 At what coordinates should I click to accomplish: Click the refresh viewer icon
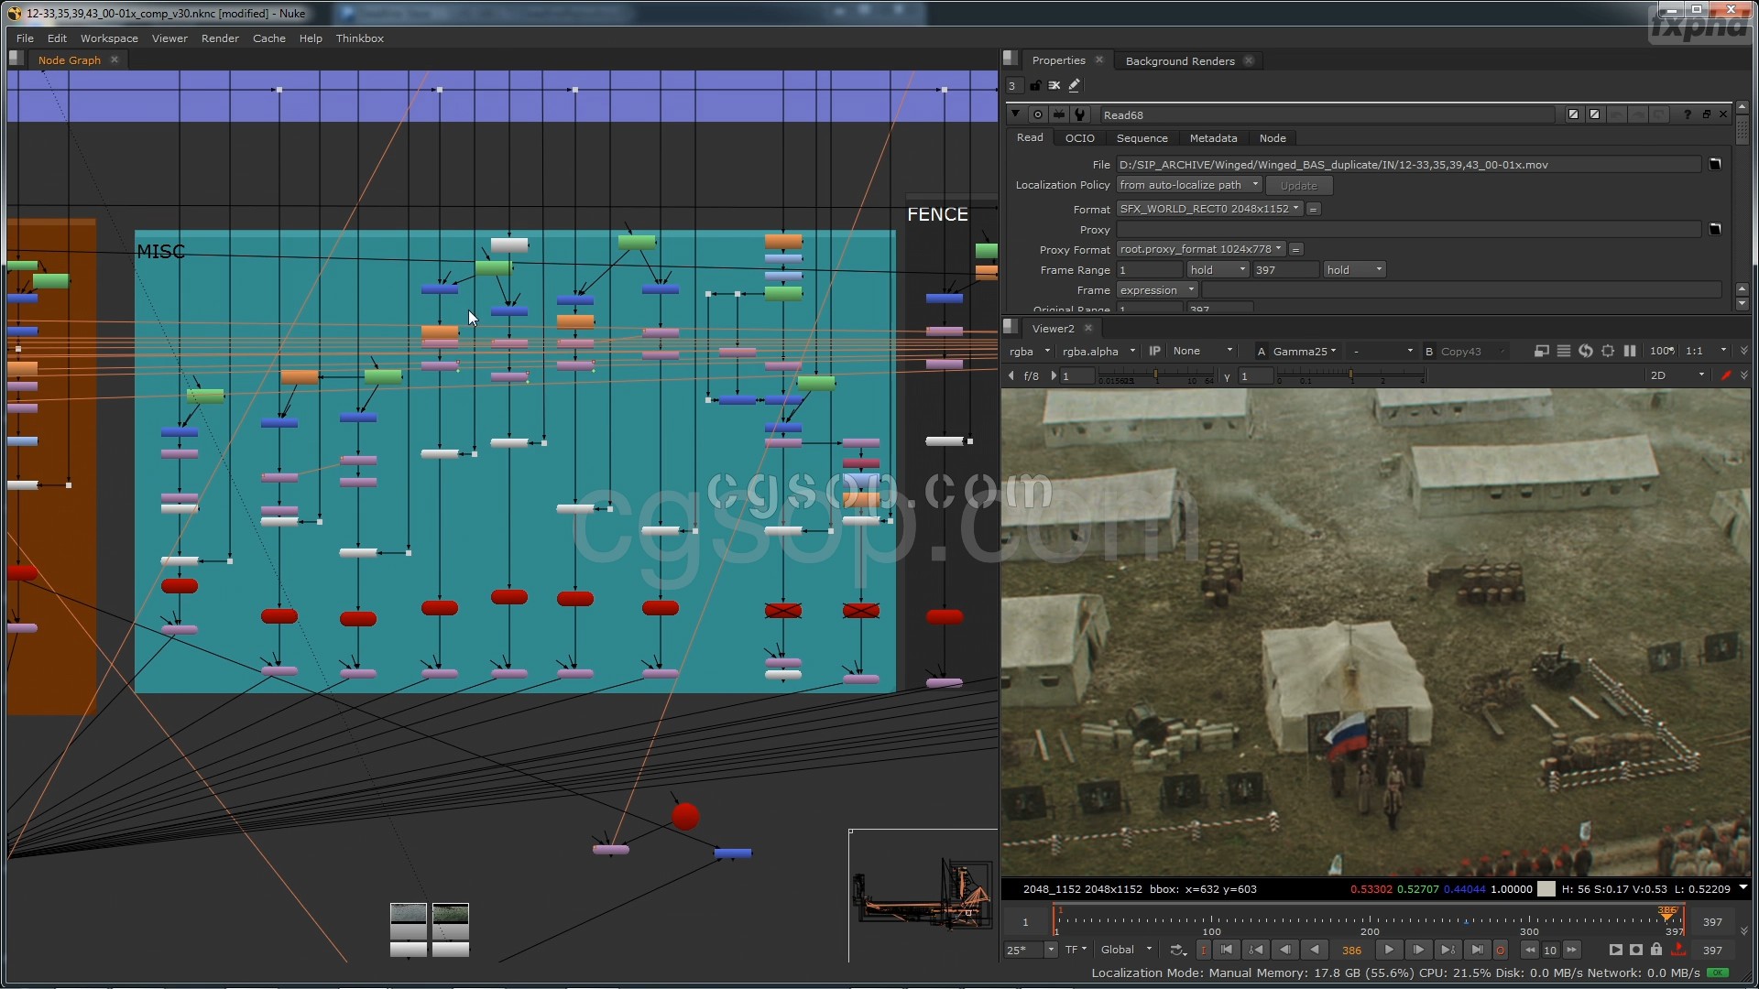(x=1586, y=351)
